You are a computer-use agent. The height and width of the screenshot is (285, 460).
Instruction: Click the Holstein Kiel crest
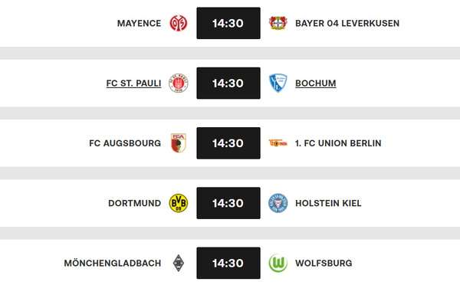(278, 203)
